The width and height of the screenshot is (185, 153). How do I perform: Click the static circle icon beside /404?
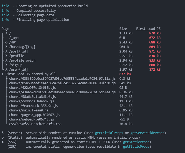(6, 42)
